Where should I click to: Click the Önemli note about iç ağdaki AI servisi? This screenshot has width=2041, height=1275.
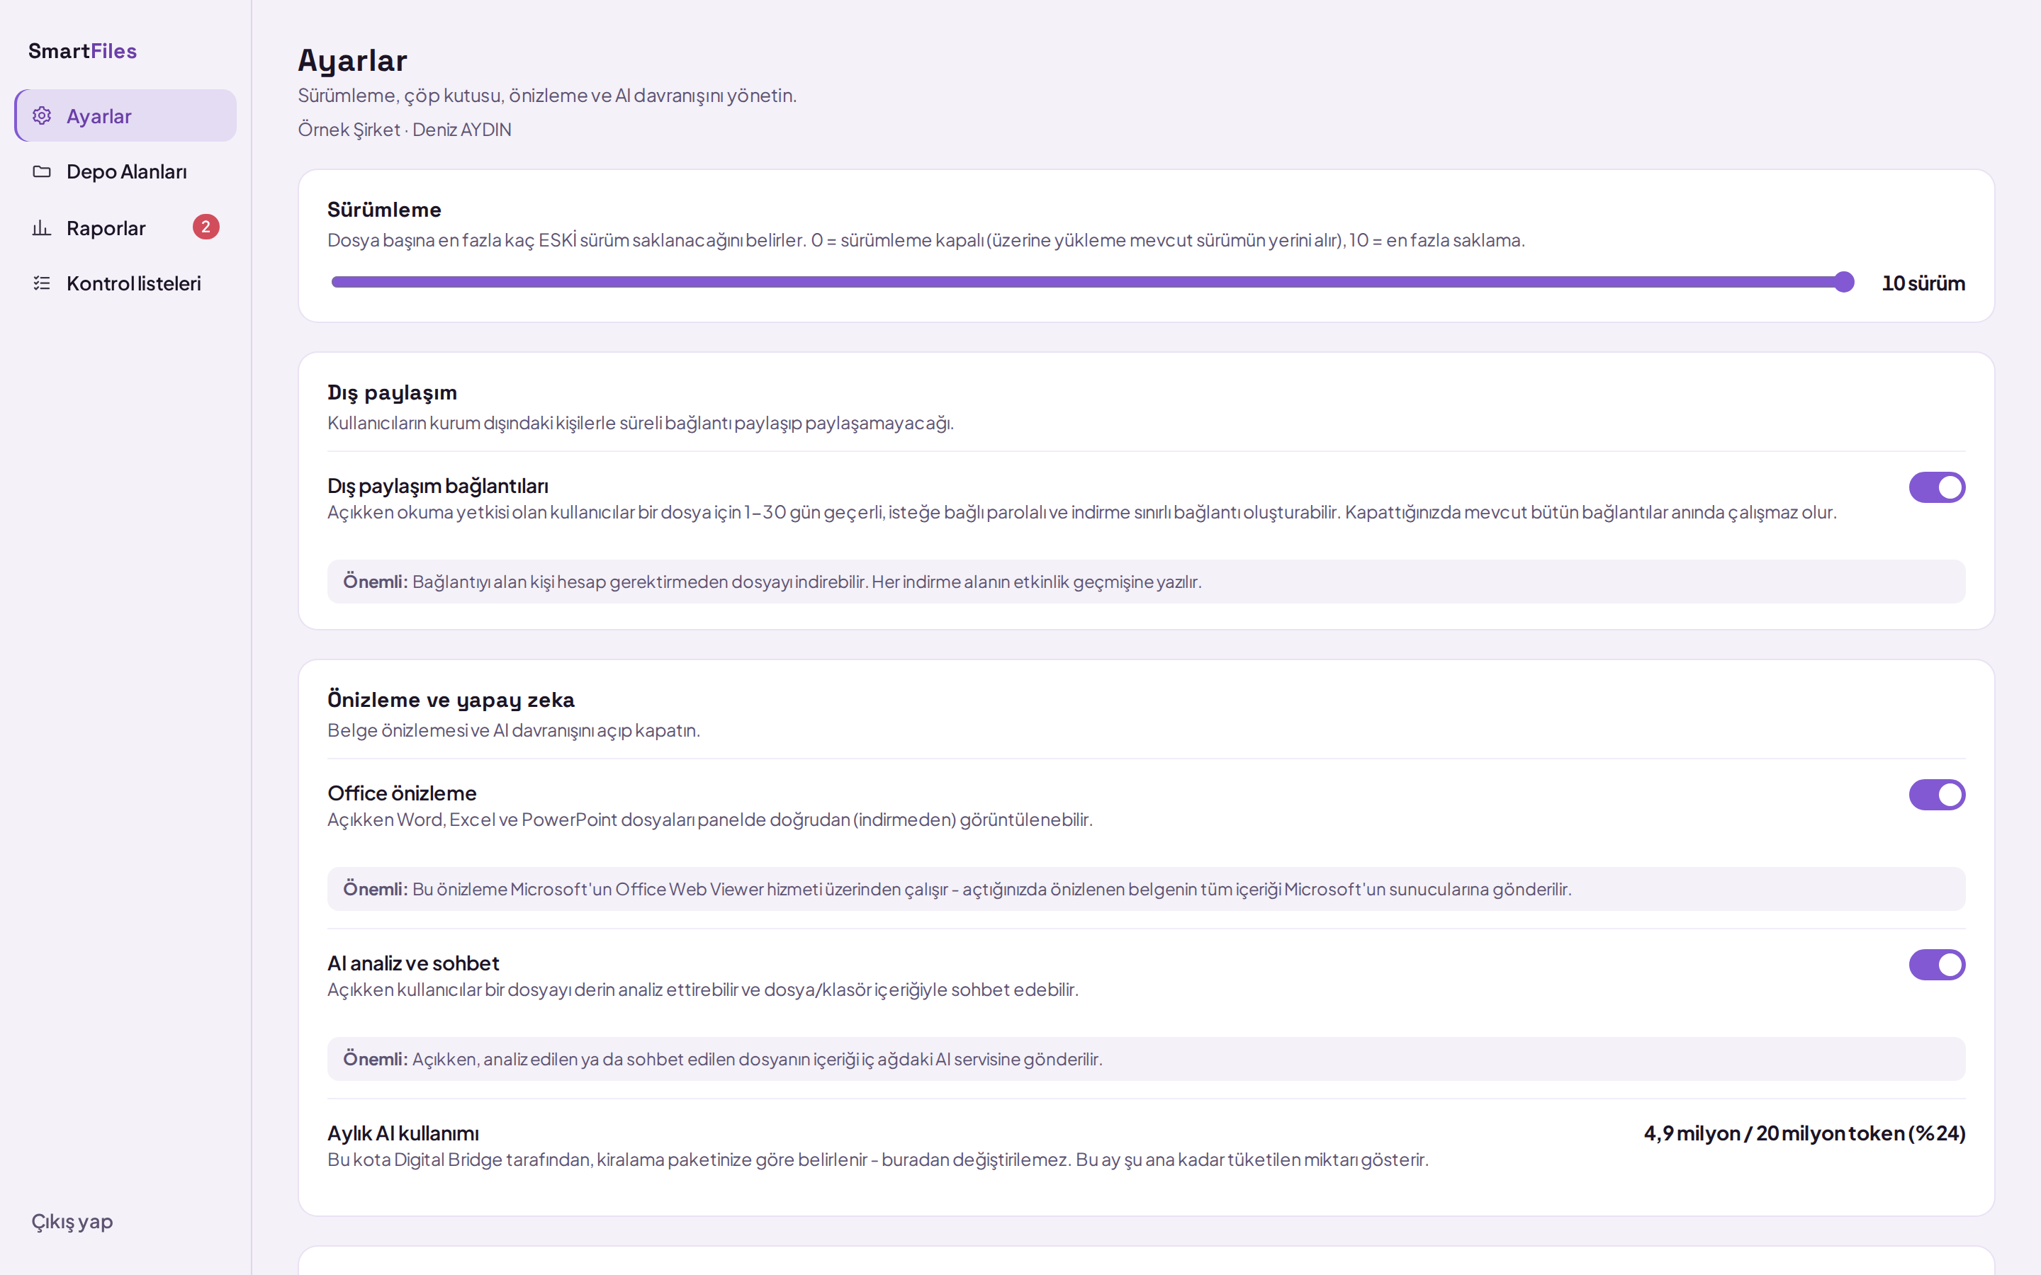coord(1146,1059)
